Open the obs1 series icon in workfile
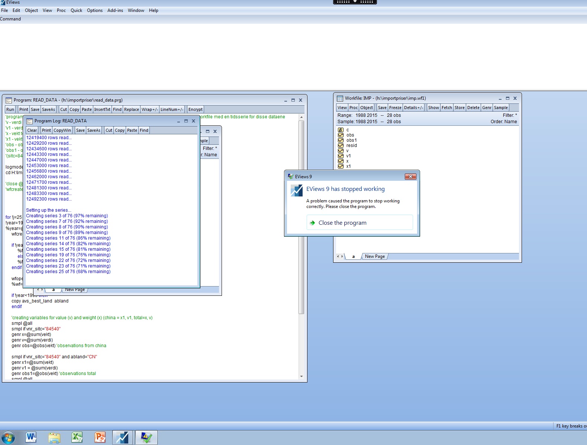The width and height of the screenshot is (587, 445). [x=341, y=140]
